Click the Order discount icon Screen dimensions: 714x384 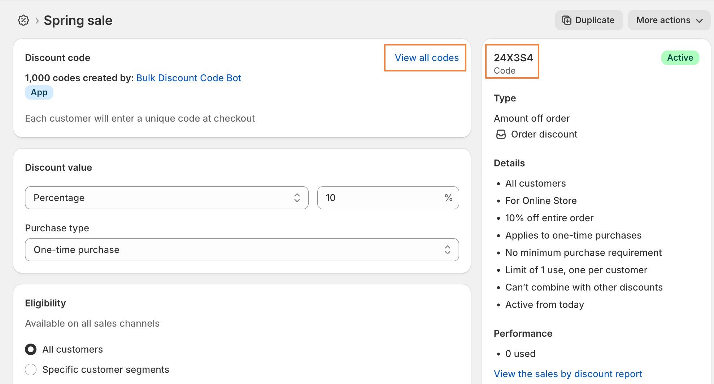click(x=501, y=135)
